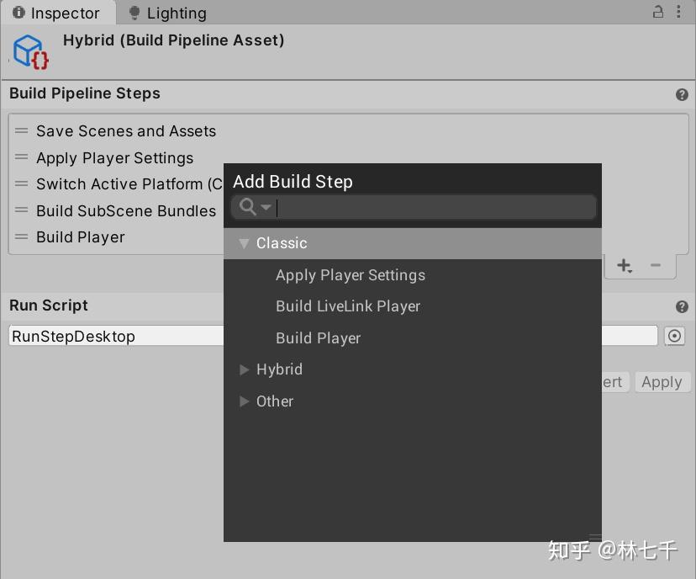
Task: Toggle the Inspector lock icon
Action: 658,13
